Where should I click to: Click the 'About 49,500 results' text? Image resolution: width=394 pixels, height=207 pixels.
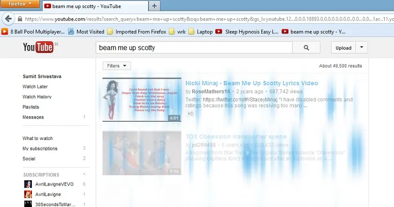(x=340, y=66)
